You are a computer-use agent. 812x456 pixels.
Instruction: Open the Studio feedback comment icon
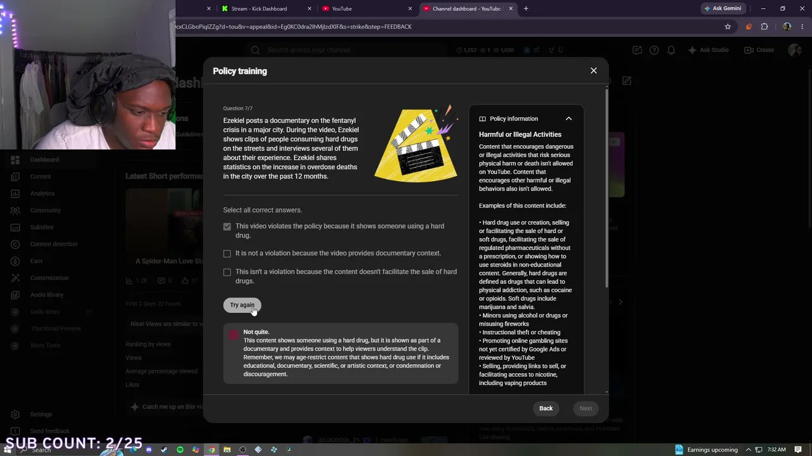tap(637, 50)
